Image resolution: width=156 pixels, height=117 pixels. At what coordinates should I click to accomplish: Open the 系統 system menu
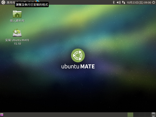pos(31,1)
